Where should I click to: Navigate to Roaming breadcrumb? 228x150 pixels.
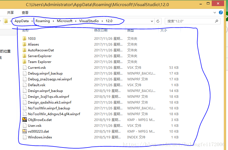click(43, 21)
